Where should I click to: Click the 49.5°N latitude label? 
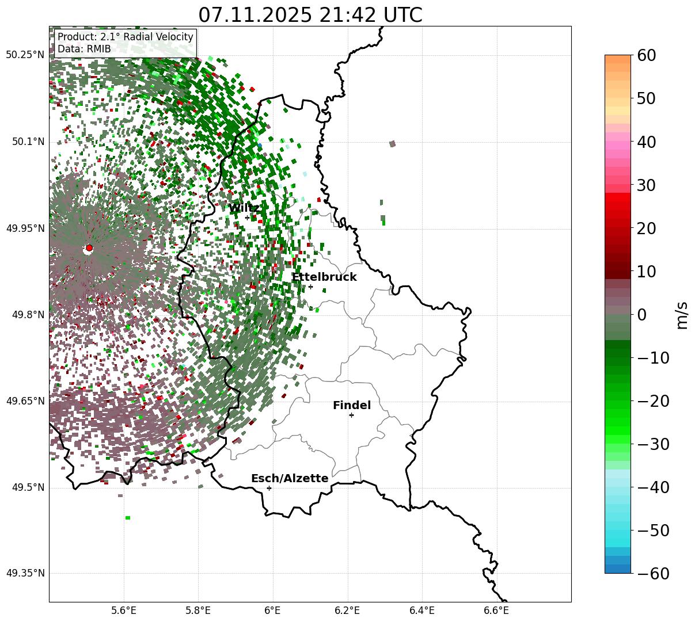point(28,487)
